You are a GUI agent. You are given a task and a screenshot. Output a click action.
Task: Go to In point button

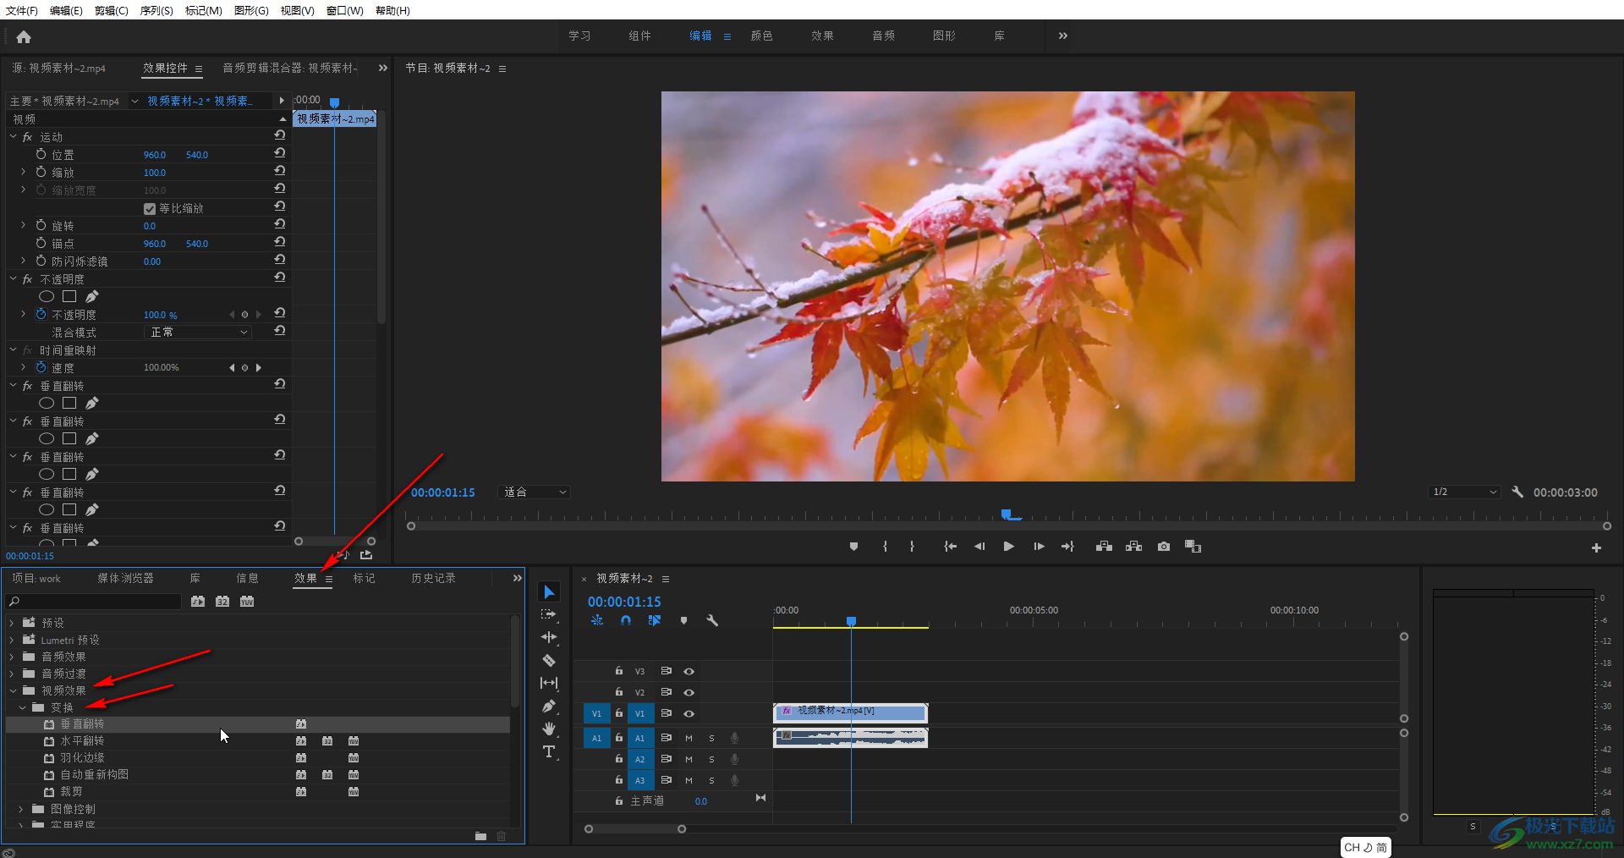pyautogui.click(x=950, y=547)
